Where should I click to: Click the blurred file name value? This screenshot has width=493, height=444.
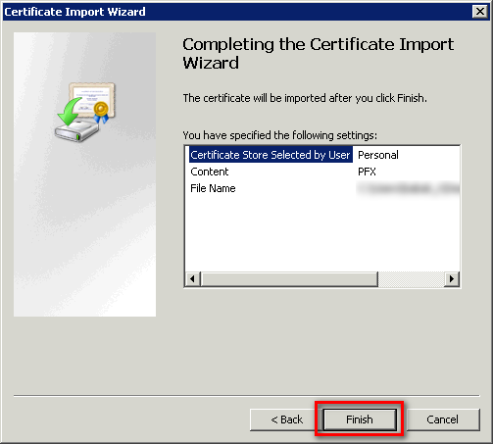[x=408, y=188]
